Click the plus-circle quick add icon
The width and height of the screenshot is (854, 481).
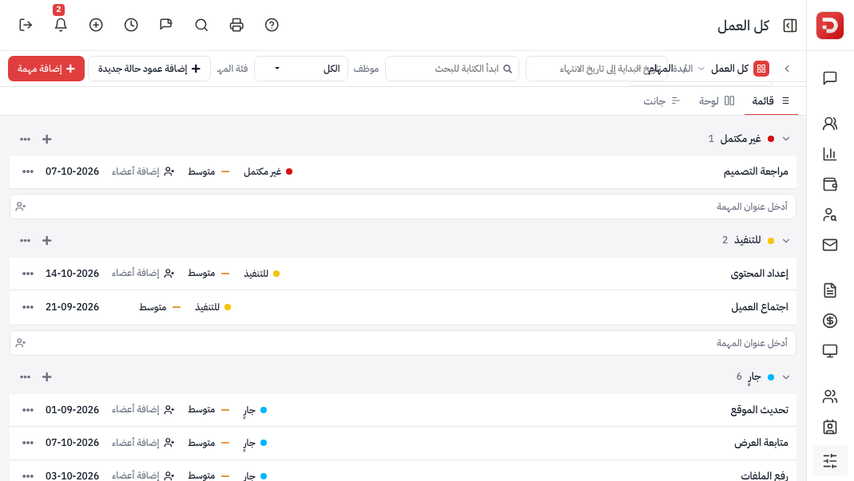[96, 25]
